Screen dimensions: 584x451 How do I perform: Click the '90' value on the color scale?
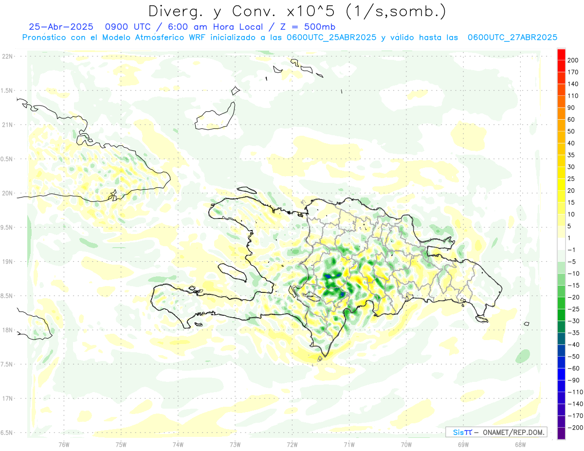click(x=572, y=108)
